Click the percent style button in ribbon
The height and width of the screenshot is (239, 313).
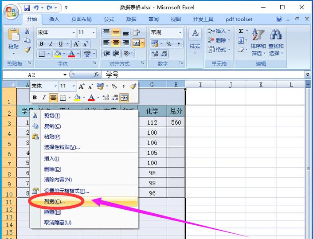click(169, 44)
